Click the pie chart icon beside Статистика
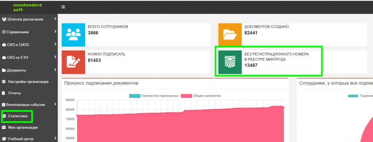The width and height of the screenshot is (373, 142). click(4, 116)
